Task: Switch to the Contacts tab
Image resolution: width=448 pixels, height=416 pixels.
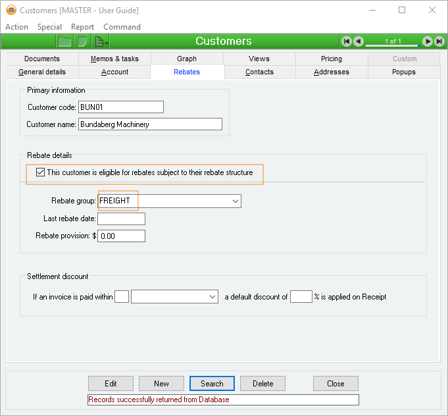Action: coord(259,72)
